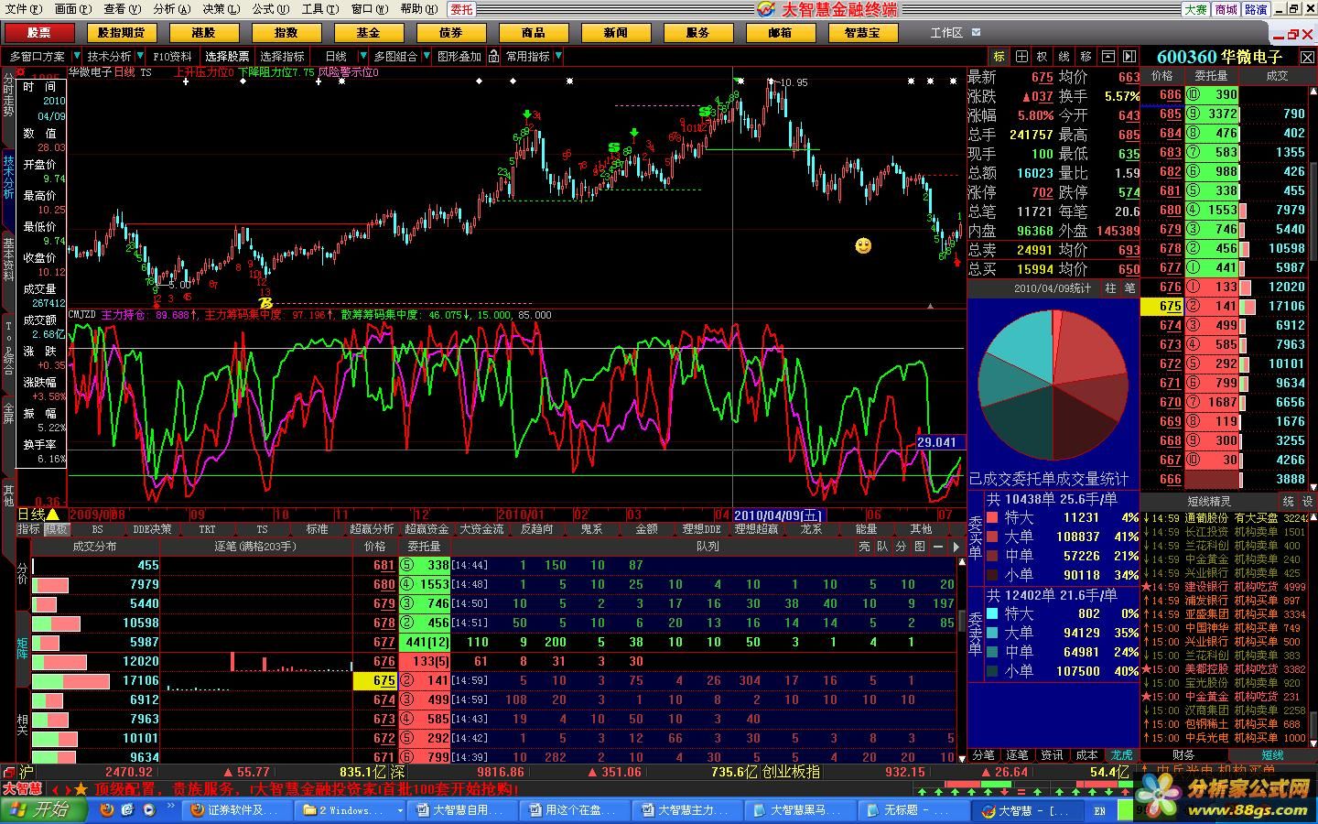The width and height of the screenshot is (1318, 824).
Task: Open the 工具(T) menu
Action: (319, 9)
